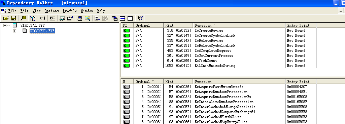Expand the NTOSKRNL.EXE tree node
This screenshot has width=345, height=124.
click(15, 31)
